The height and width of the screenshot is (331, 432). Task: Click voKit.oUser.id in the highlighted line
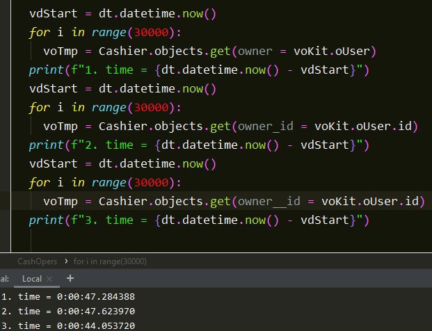[369, 201]
